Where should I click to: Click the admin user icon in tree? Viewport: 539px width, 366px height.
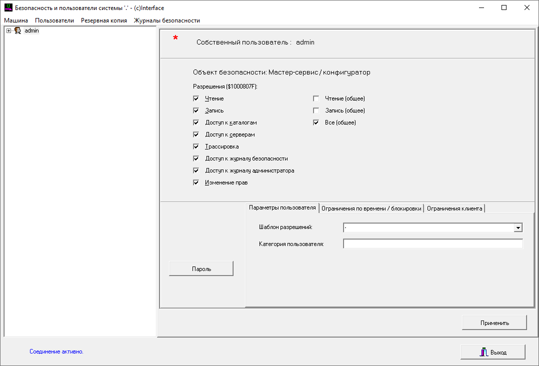[17, 31]
